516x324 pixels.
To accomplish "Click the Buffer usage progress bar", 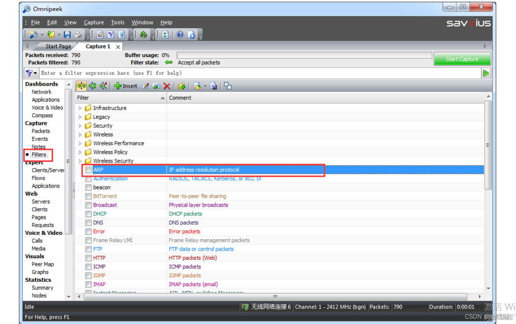I will 304,55.
